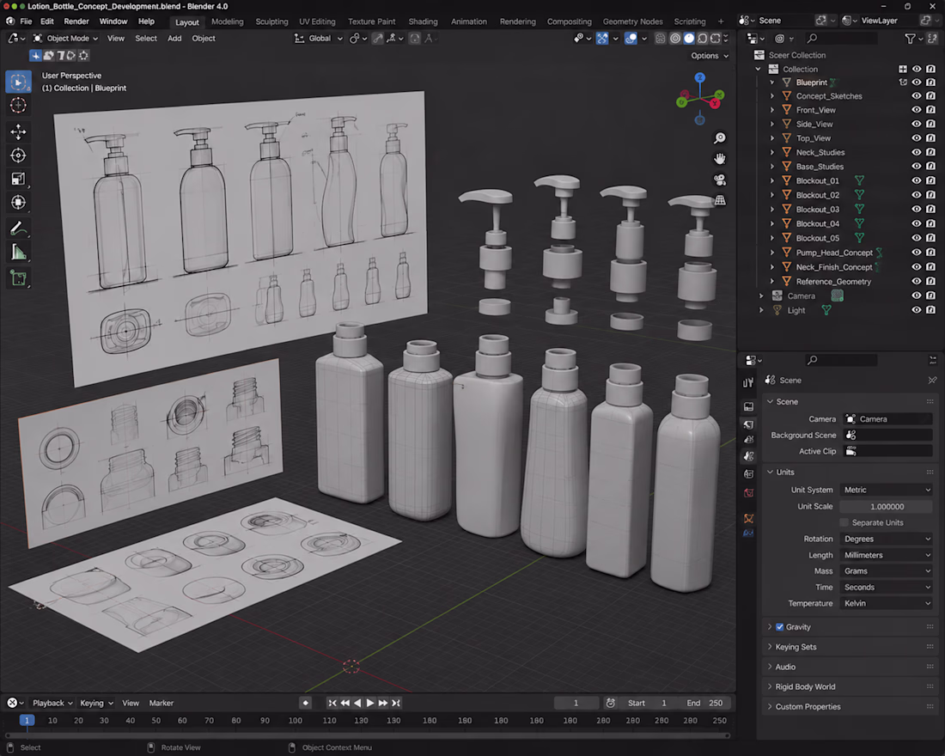Click the Options button in viewport
Image resolution: width=945 pixels, height=756 pixels.
click(x=710, y=56)
